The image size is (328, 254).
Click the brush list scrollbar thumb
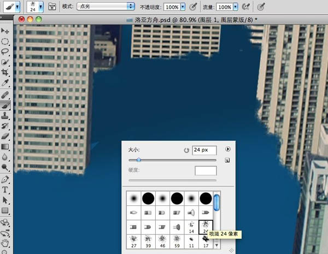pyautogui.click(x=217, y=202)
